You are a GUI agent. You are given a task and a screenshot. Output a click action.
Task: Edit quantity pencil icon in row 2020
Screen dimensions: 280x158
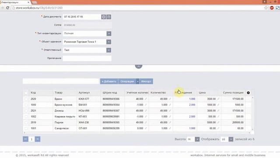[x=170, y=99]
